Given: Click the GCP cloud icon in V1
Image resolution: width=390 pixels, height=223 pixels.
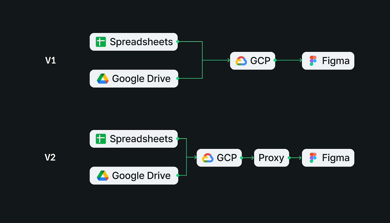Looking at the screenshot, I should click(241, 61).
